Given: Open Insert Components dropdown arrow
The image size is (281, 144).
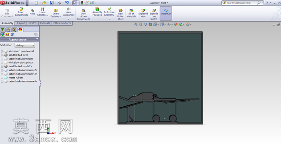Looking at the screenshot, I should 21,19.
